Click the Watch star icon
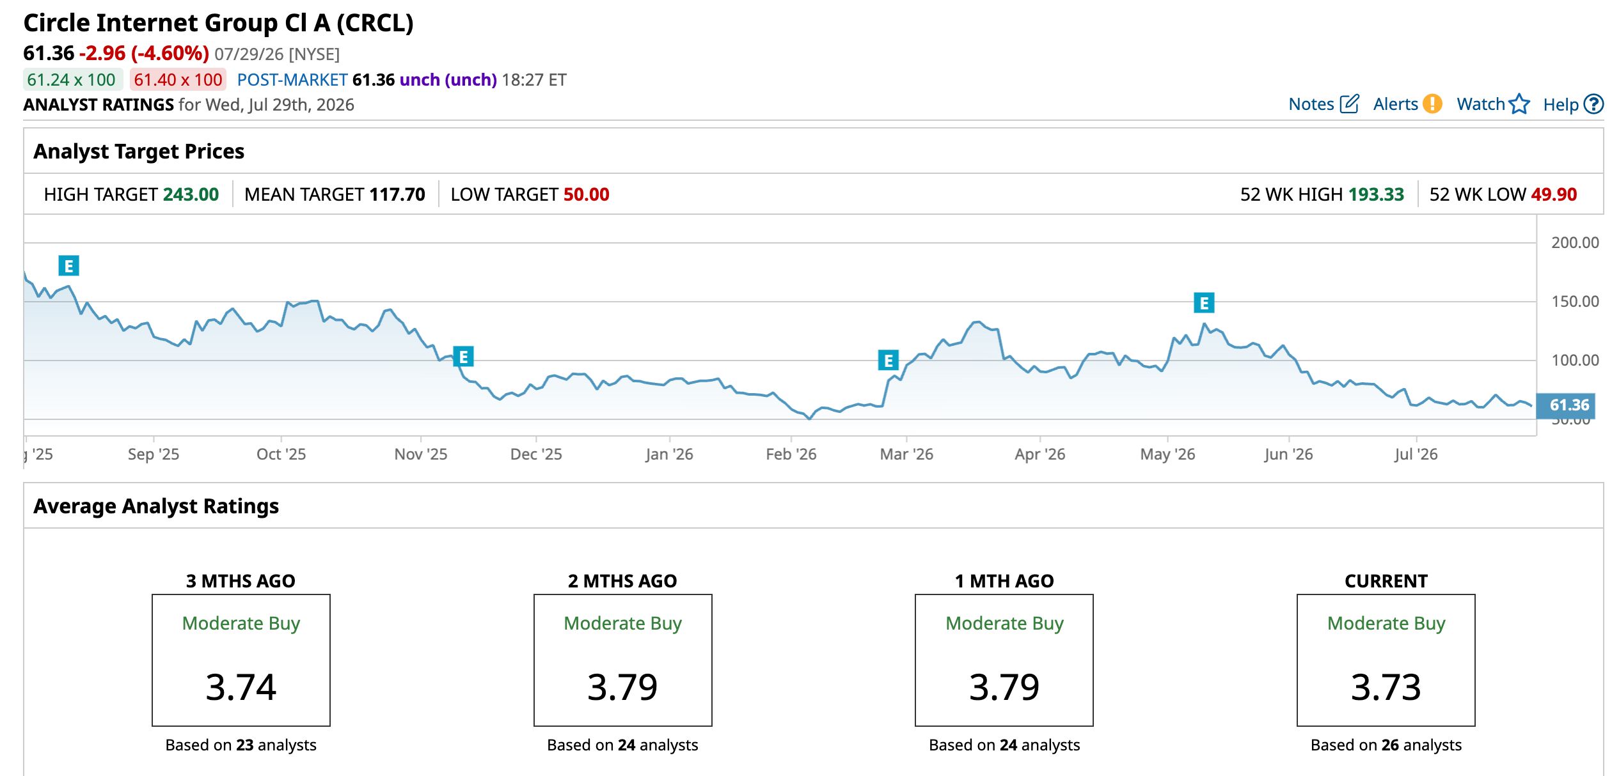Image resolution: width=1612 pixels, height=776 pixels. (x=1519, y=104)
